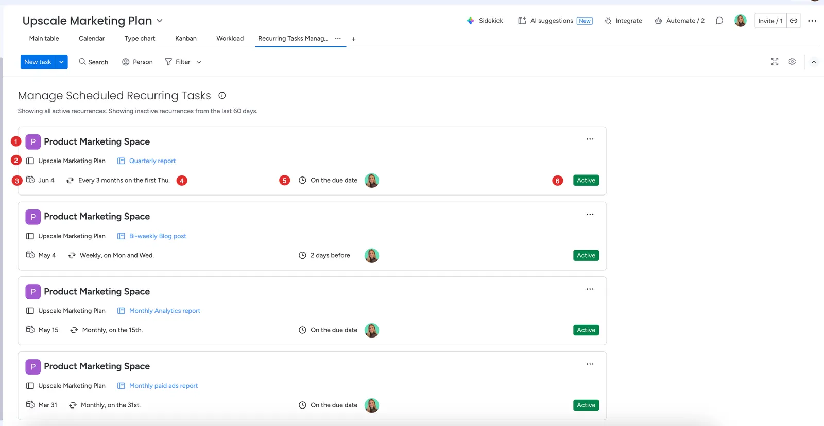Click Active status on Bi-weekly Blog post card
Screen dimensions: 824x426
(586, 256)
